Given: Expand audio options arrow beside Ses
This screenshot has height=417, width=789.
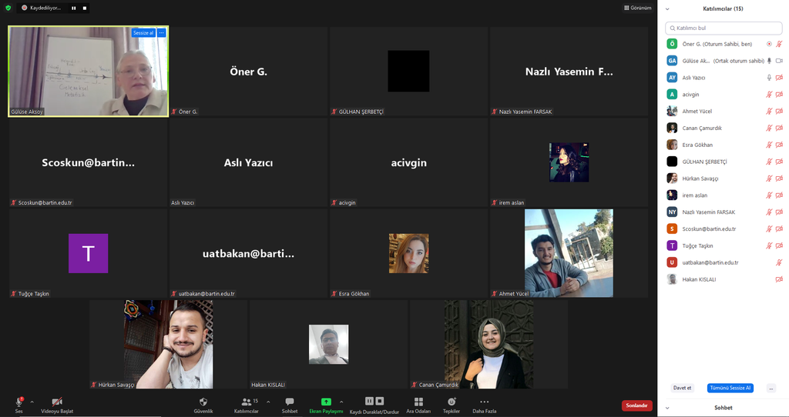Looking at the screenshot, I should (x=32, y=402).
